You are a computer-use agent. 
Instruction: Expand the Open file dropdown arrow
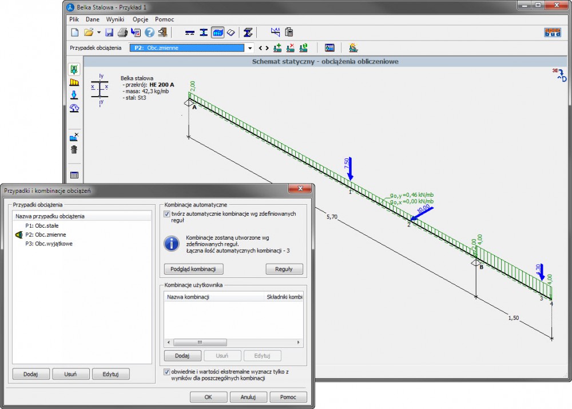pyautogui.click(x=98, y=33)
